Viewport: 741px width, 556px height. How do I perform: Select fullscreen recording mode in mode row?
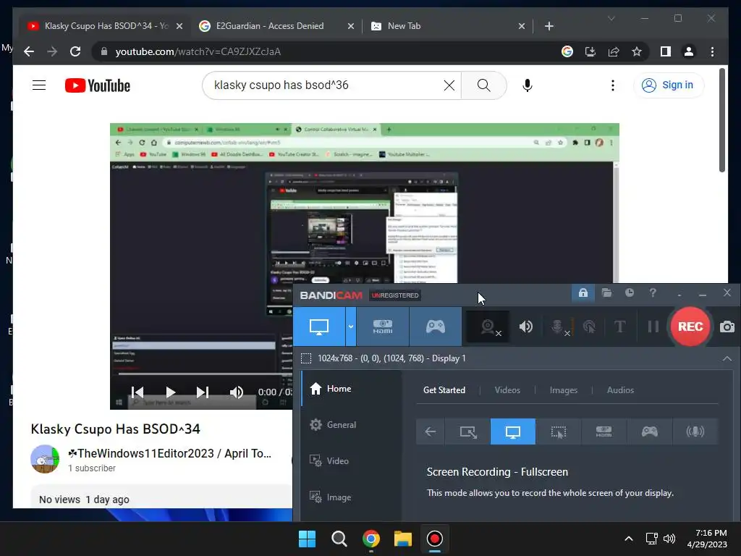pyautogui.click(x=513, y=431)
